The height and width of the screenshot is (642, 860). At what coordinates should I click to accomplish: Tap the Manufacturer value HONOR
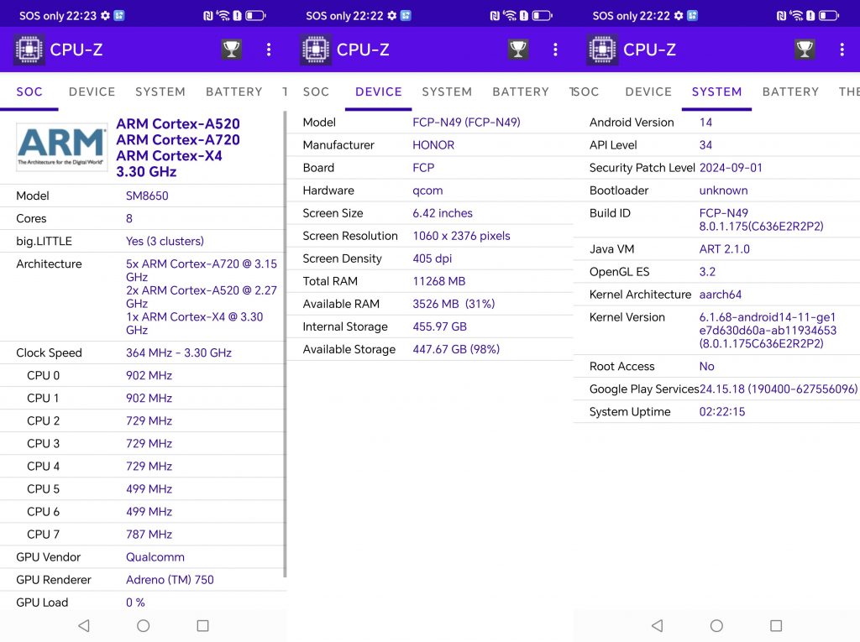(433, 145)
